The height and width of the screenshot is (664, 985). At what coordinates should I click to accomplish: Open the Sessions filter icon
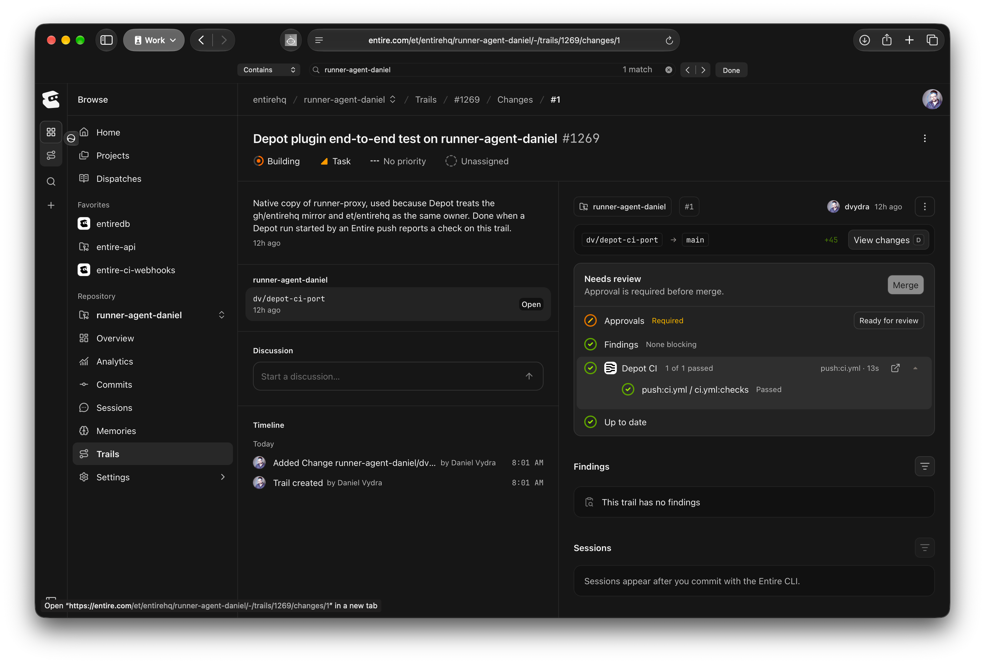pyautogui.click(x=925, y=548)
